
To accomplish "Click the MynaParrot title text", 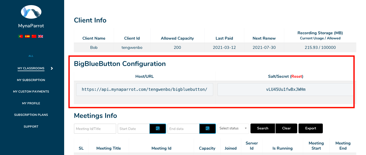I will [x=31, y=26].
